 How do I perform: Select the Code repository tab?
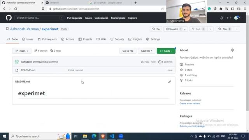[x=12, y=39]
